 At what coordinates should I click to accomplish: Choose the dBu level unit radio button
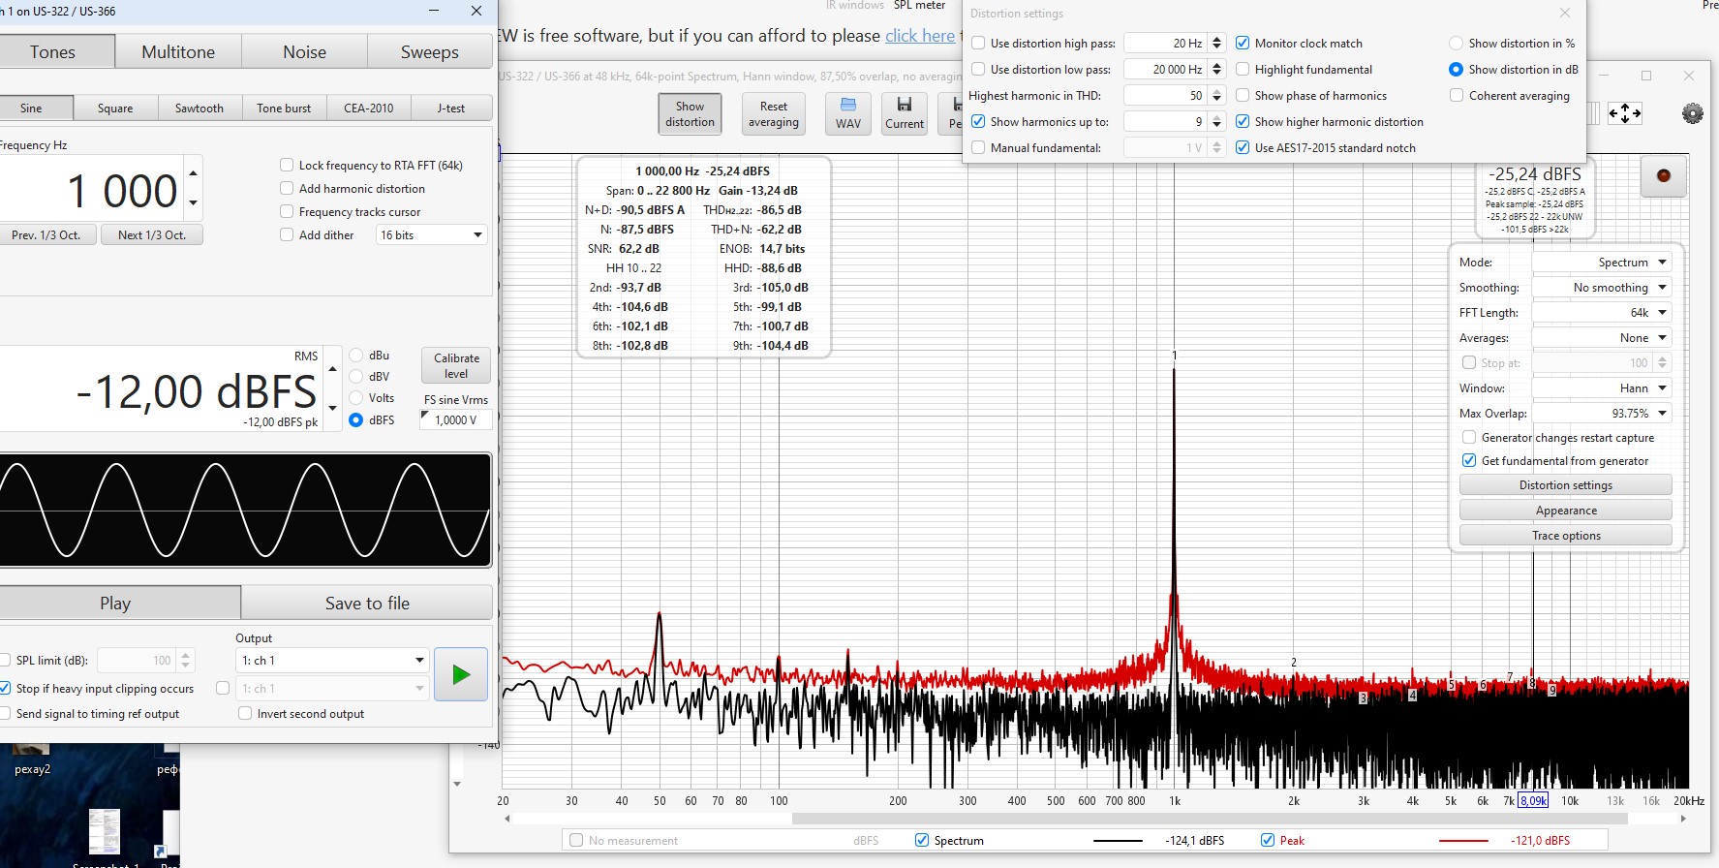(356, 356)
